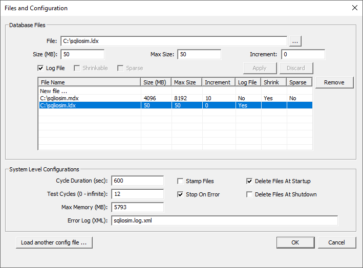Open the file browse ellipsis button
The width and height of the screenshot is (363, 268).
click(x=295, y=41)
